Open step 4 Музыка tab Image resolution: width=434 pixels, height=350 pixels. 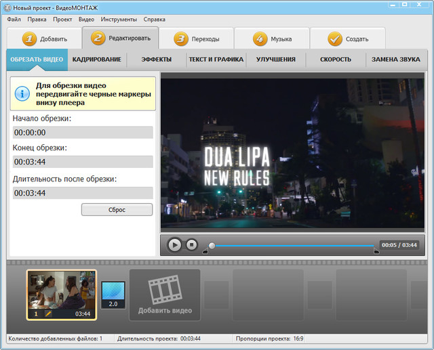click(273, 39)
